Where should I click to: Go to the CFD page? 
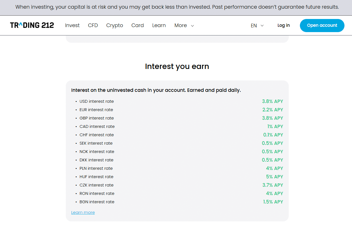tap(93, 25)
